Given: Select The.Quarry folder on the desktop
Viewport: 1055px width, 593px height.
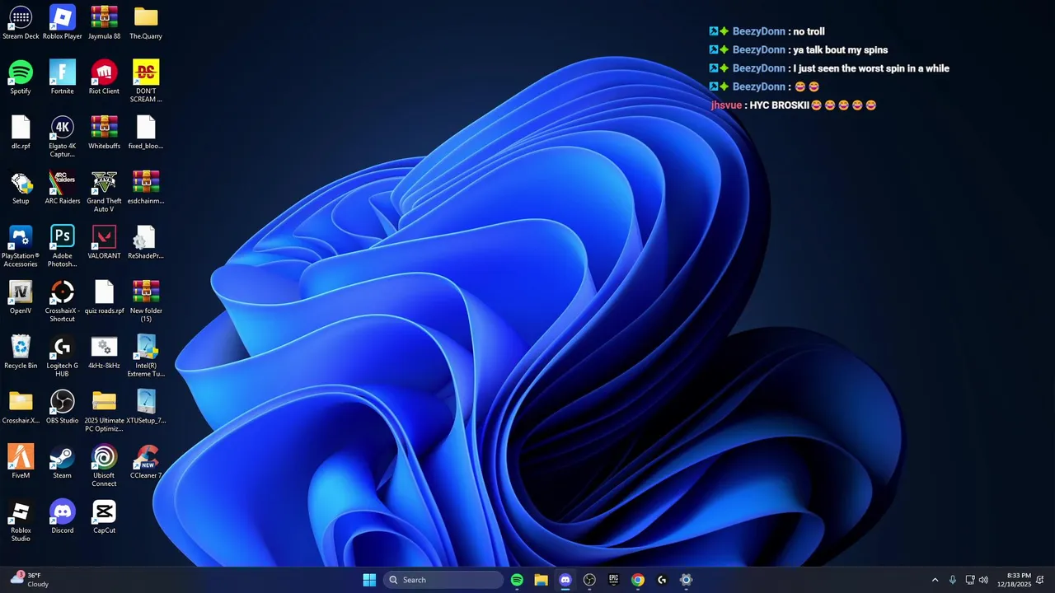Looking at the screenshot, I should pos(146,22).
